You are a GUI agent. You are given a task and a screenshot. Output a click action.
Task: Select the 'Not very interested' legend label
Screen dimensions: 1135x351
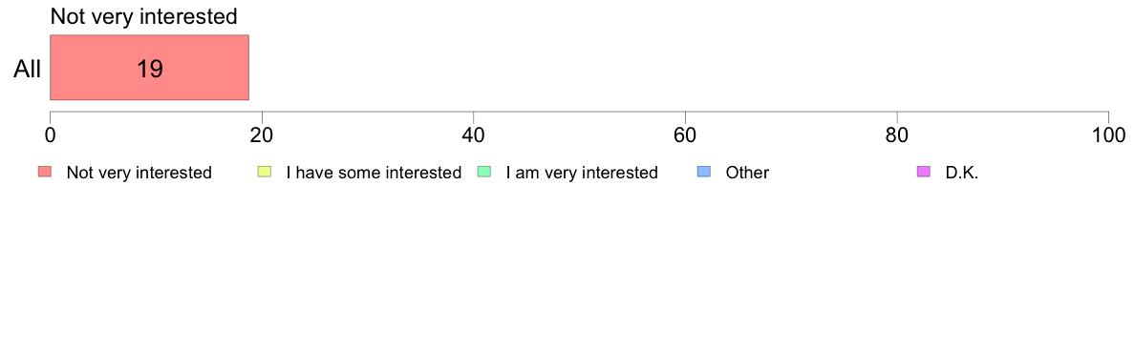(x=139, y=173)
